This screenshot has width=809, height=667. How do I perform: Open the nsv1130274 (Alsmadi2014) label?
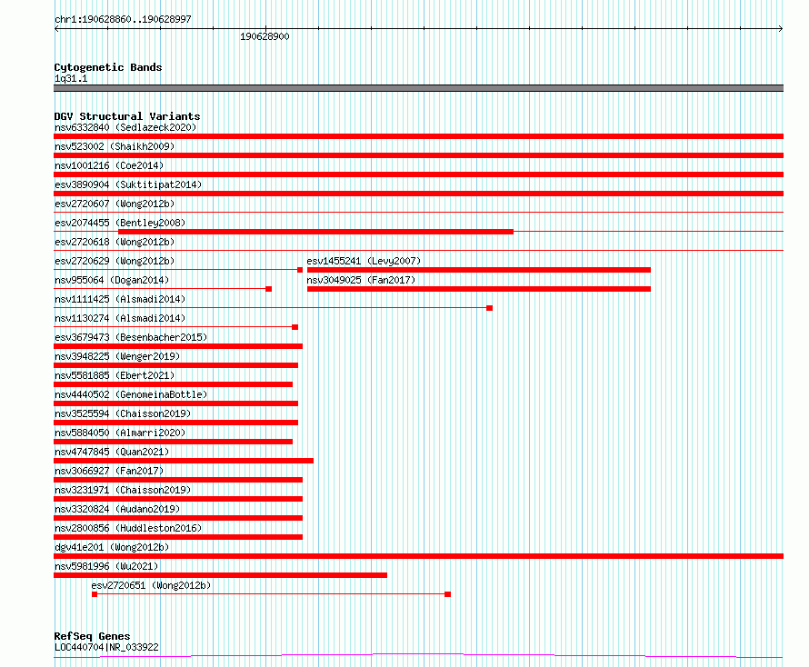120,318
